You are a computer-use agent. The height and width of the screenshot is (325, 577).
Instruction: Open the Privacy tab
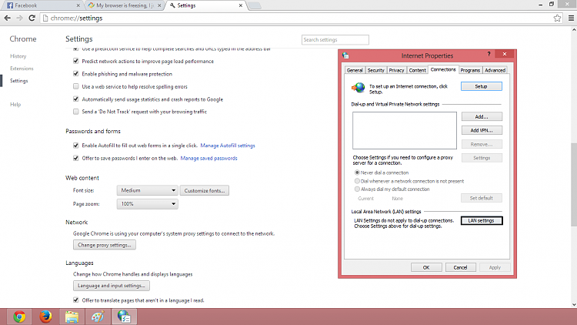pos(396,70)
